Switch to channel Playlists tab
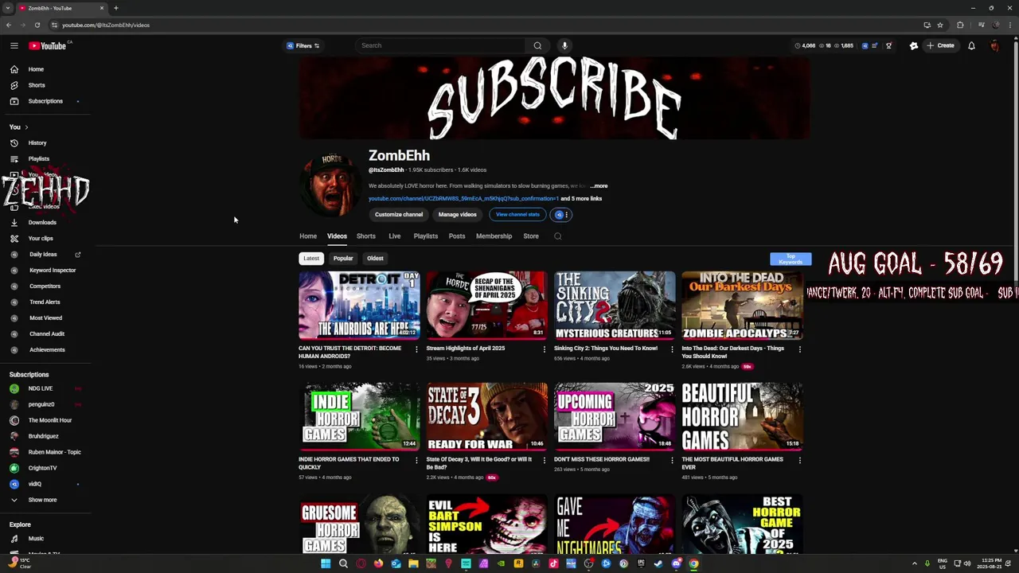1019x573 pixels. [x=425, y=236]
